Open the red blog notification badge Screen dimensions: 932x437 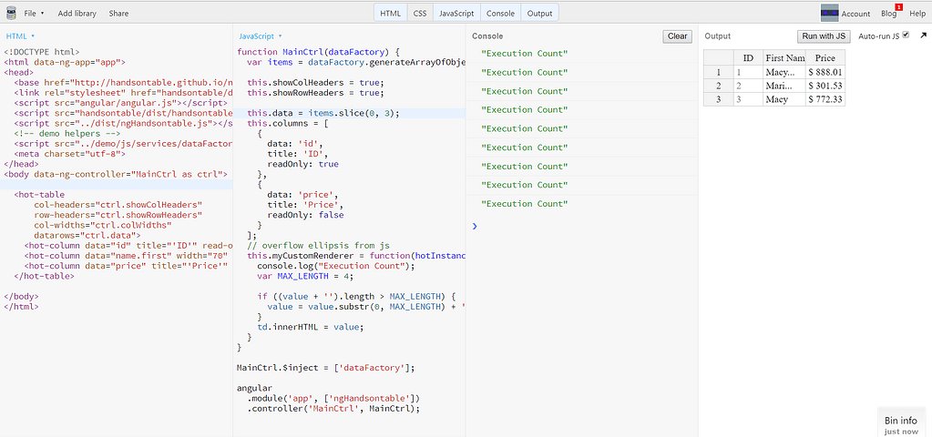[x=898, y=7]
